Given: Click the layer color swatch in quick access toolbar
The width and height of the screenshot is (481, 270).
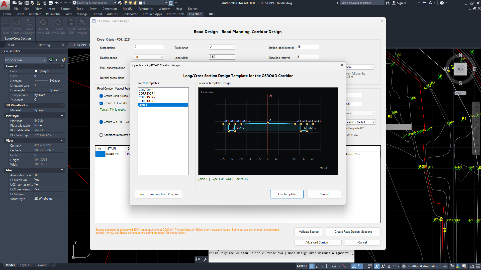Looking at the screenshot, I should pyautogui.click(x=140, y=3).
